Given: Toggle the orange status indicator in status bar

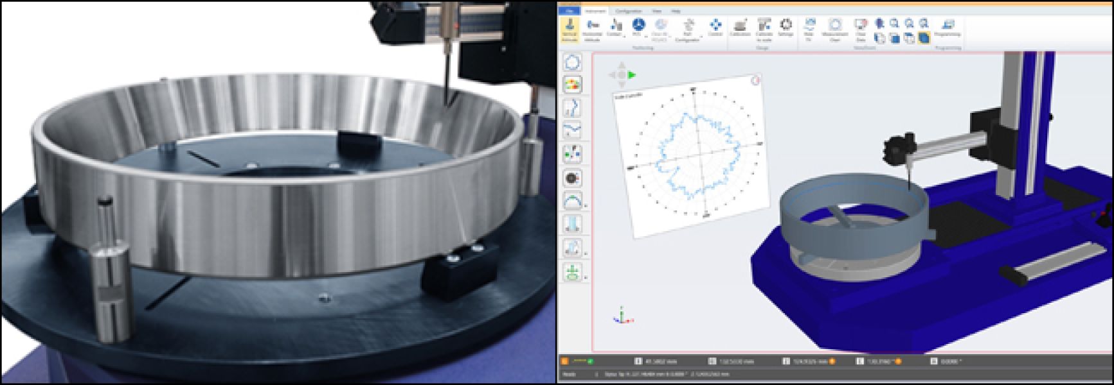Looking at the screenshot, I should click(565, 362).
